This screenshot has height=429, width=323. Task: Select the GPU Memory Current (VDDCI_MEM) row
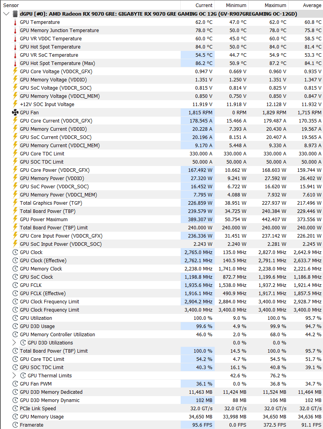point(161,145)
